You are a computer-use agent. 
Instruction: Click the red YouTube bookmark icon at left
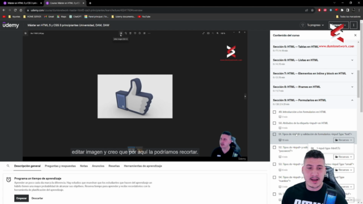(x=4, y=16)
